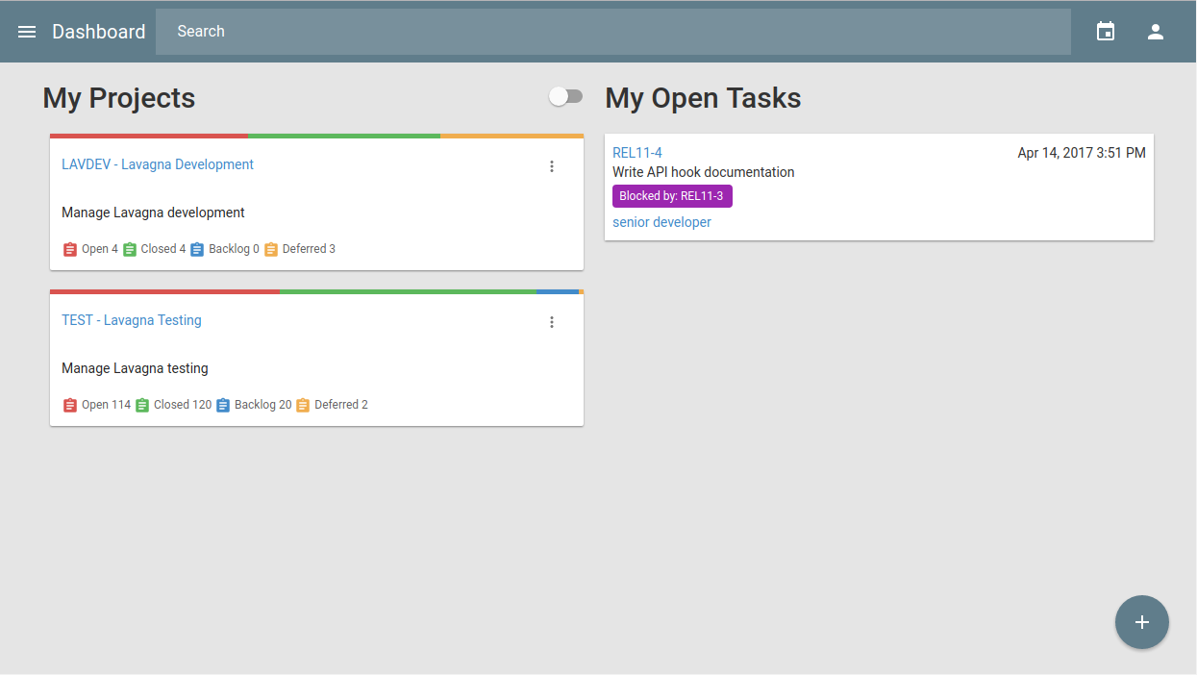
Task: Open the hamburger navigation menu
Action: click(27, 32)
